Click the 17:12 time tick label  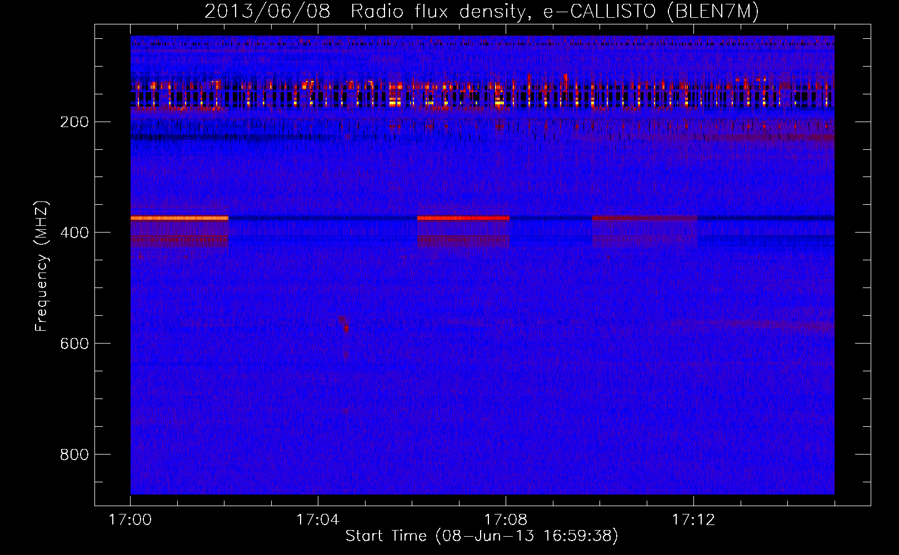pos(693,520)
